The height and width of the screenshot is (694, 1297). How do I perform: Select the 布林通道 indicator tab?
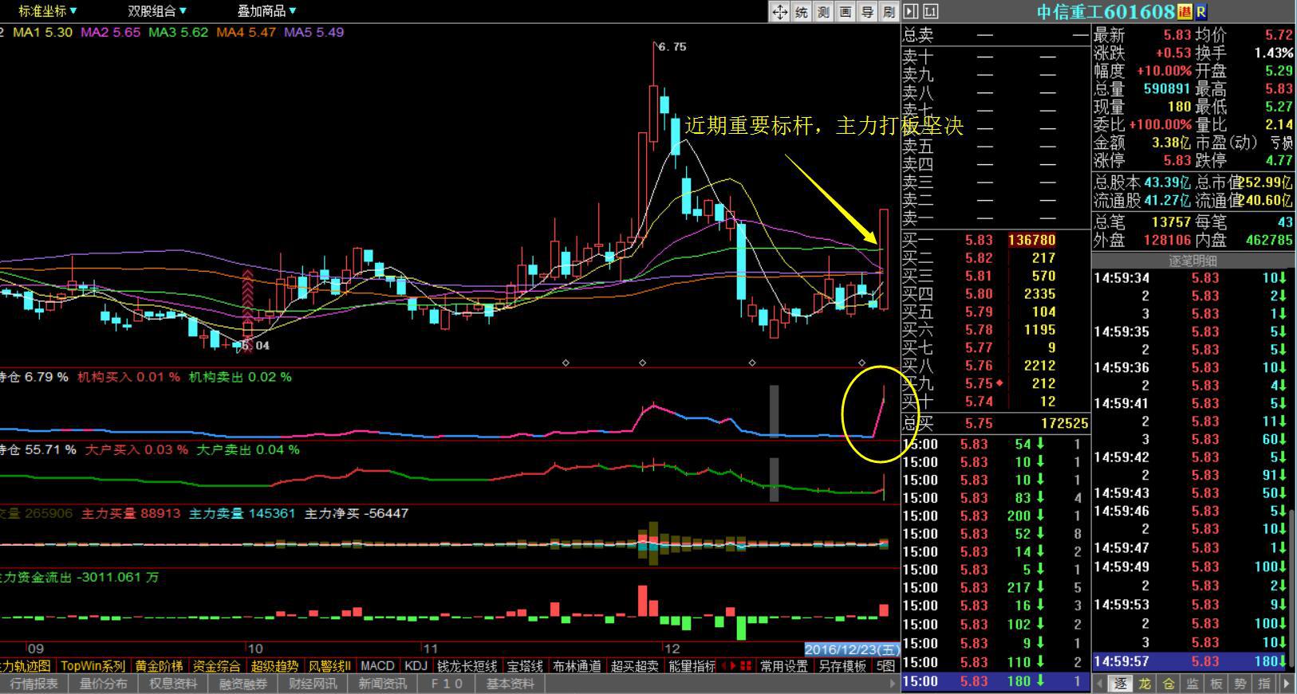coord(578,666)
